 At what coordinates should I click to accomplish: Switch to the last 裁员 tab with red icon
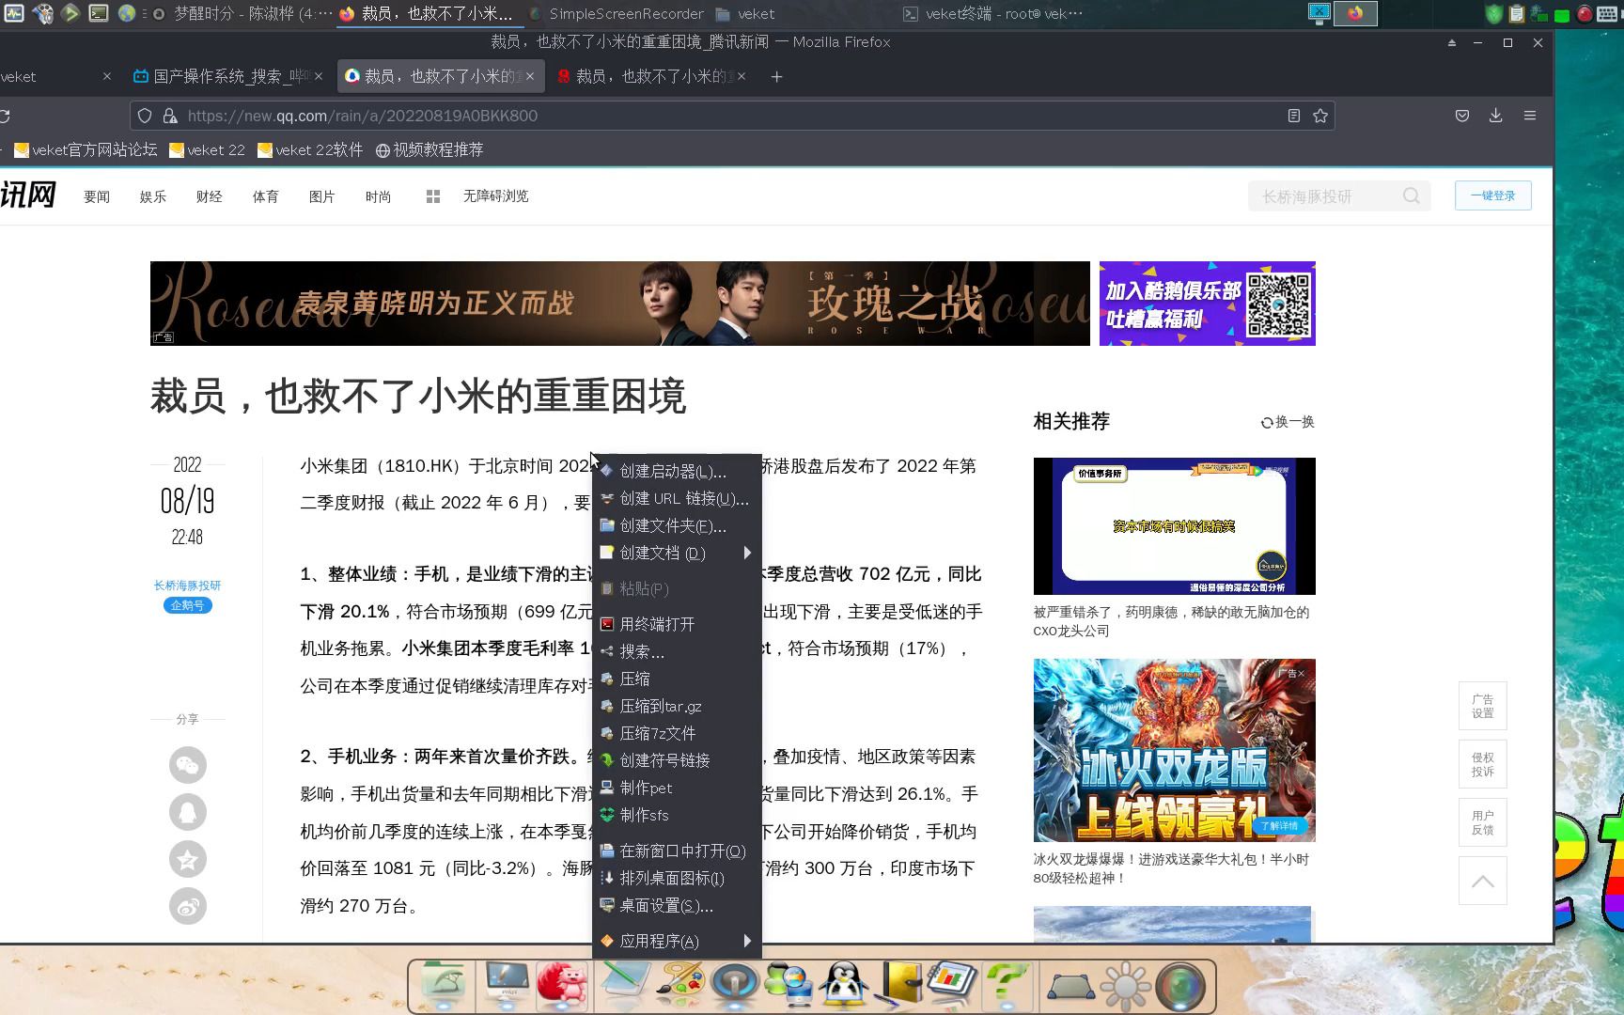coord(650,77)
